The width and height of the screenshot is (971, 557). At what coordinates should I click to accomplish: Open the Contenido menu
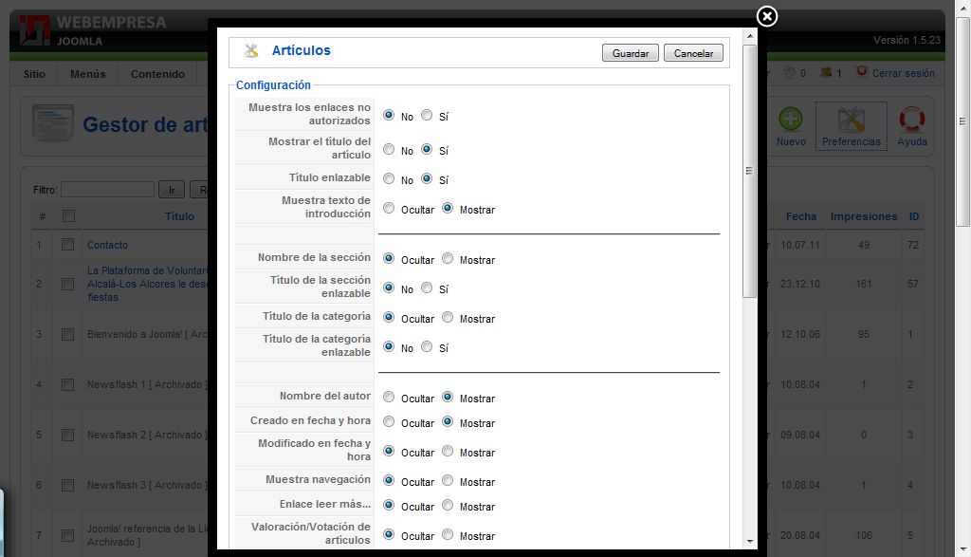point(158,74)
